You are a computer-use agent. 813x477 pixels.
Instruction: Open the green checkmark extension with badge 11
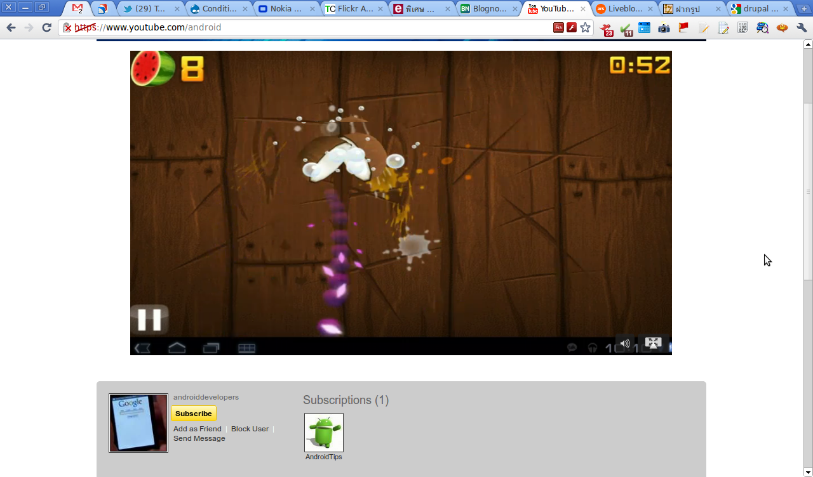pos(626,29)
